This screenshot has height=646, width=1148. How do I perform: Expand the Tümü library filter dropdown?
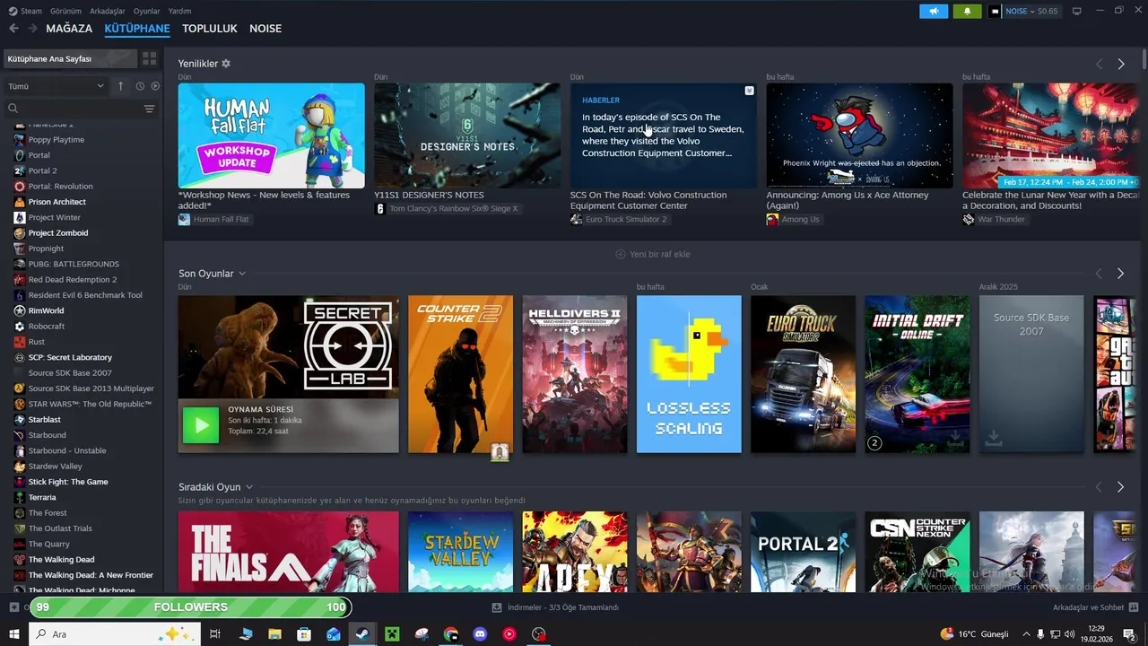(56, 86)
